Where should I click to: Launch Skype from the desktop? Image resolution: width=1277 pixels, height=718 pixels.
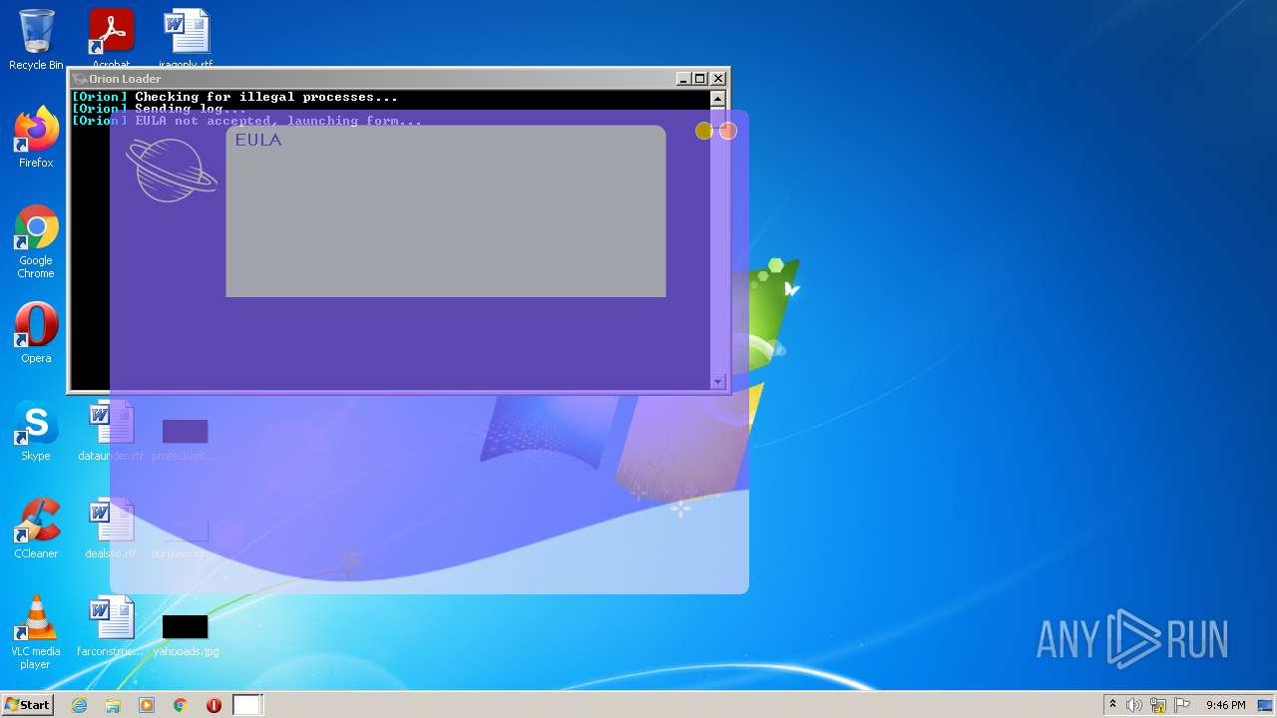pyautogui.click(x=36, y=431)
